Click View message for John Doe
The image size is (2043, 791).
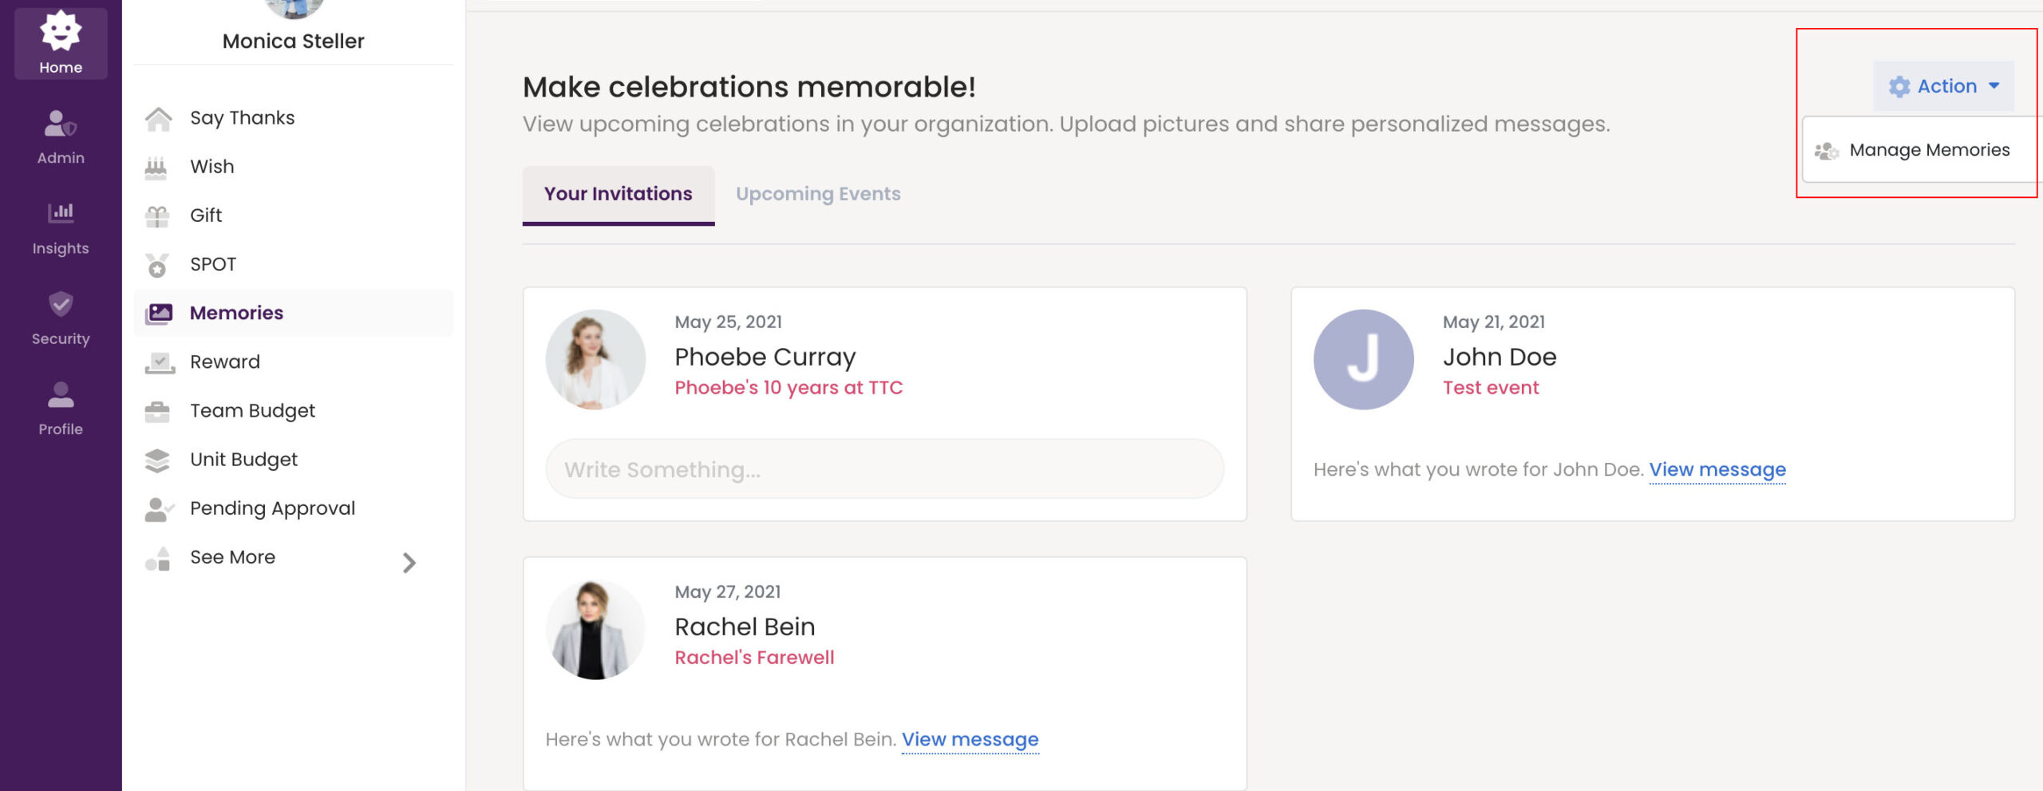tap(1717, 469)
